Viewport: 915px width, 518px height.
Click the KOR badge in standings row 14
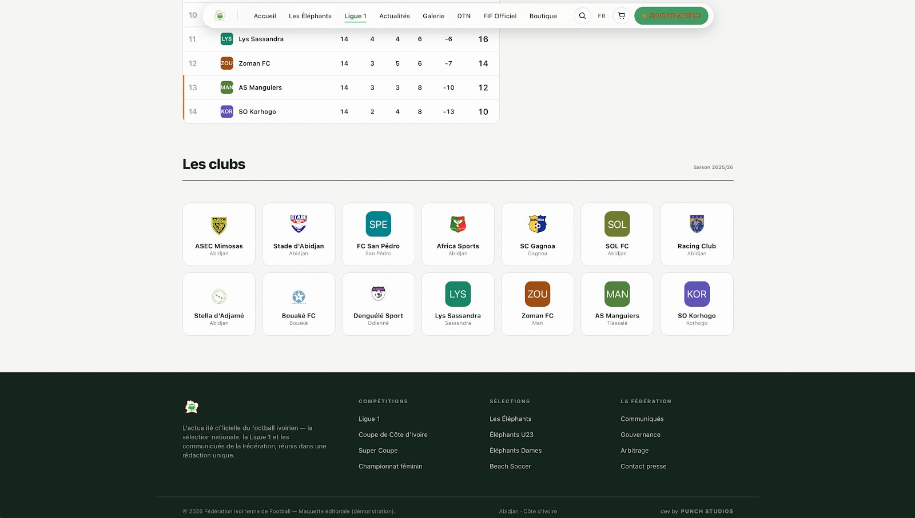pos(227,111)
